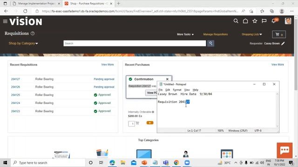The height and width of the screenshot is (167, 298).
Task: Show hidden system tray icons chevron
Action: pyautogui.click(x=236, y=163)
